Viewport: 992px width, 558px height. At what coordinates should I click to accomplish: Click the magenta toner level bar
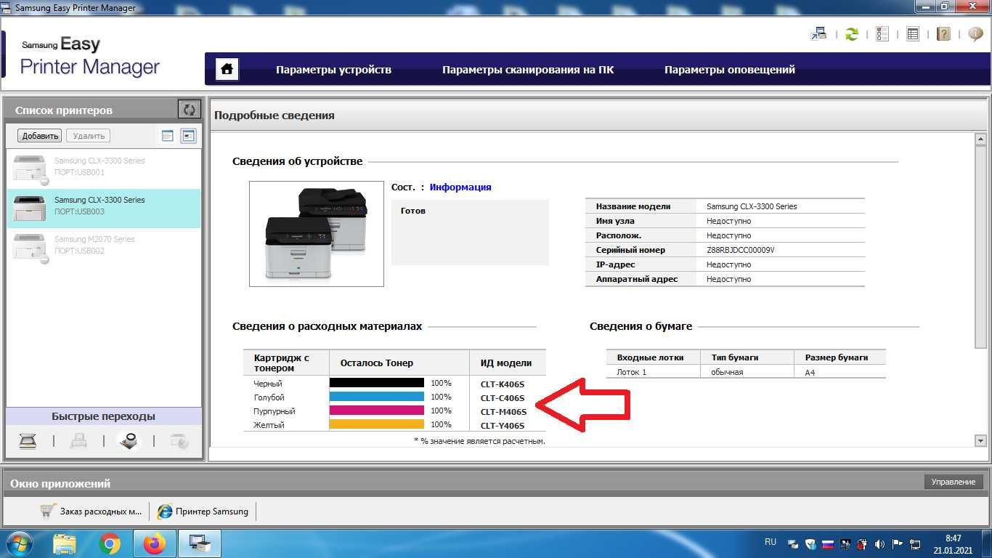click(376, 411)
